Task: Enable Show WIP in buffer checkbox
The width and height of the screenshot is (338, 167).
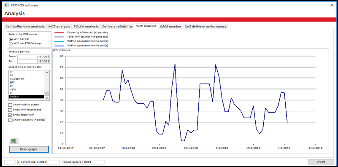Action: click(x=10, y=105)
